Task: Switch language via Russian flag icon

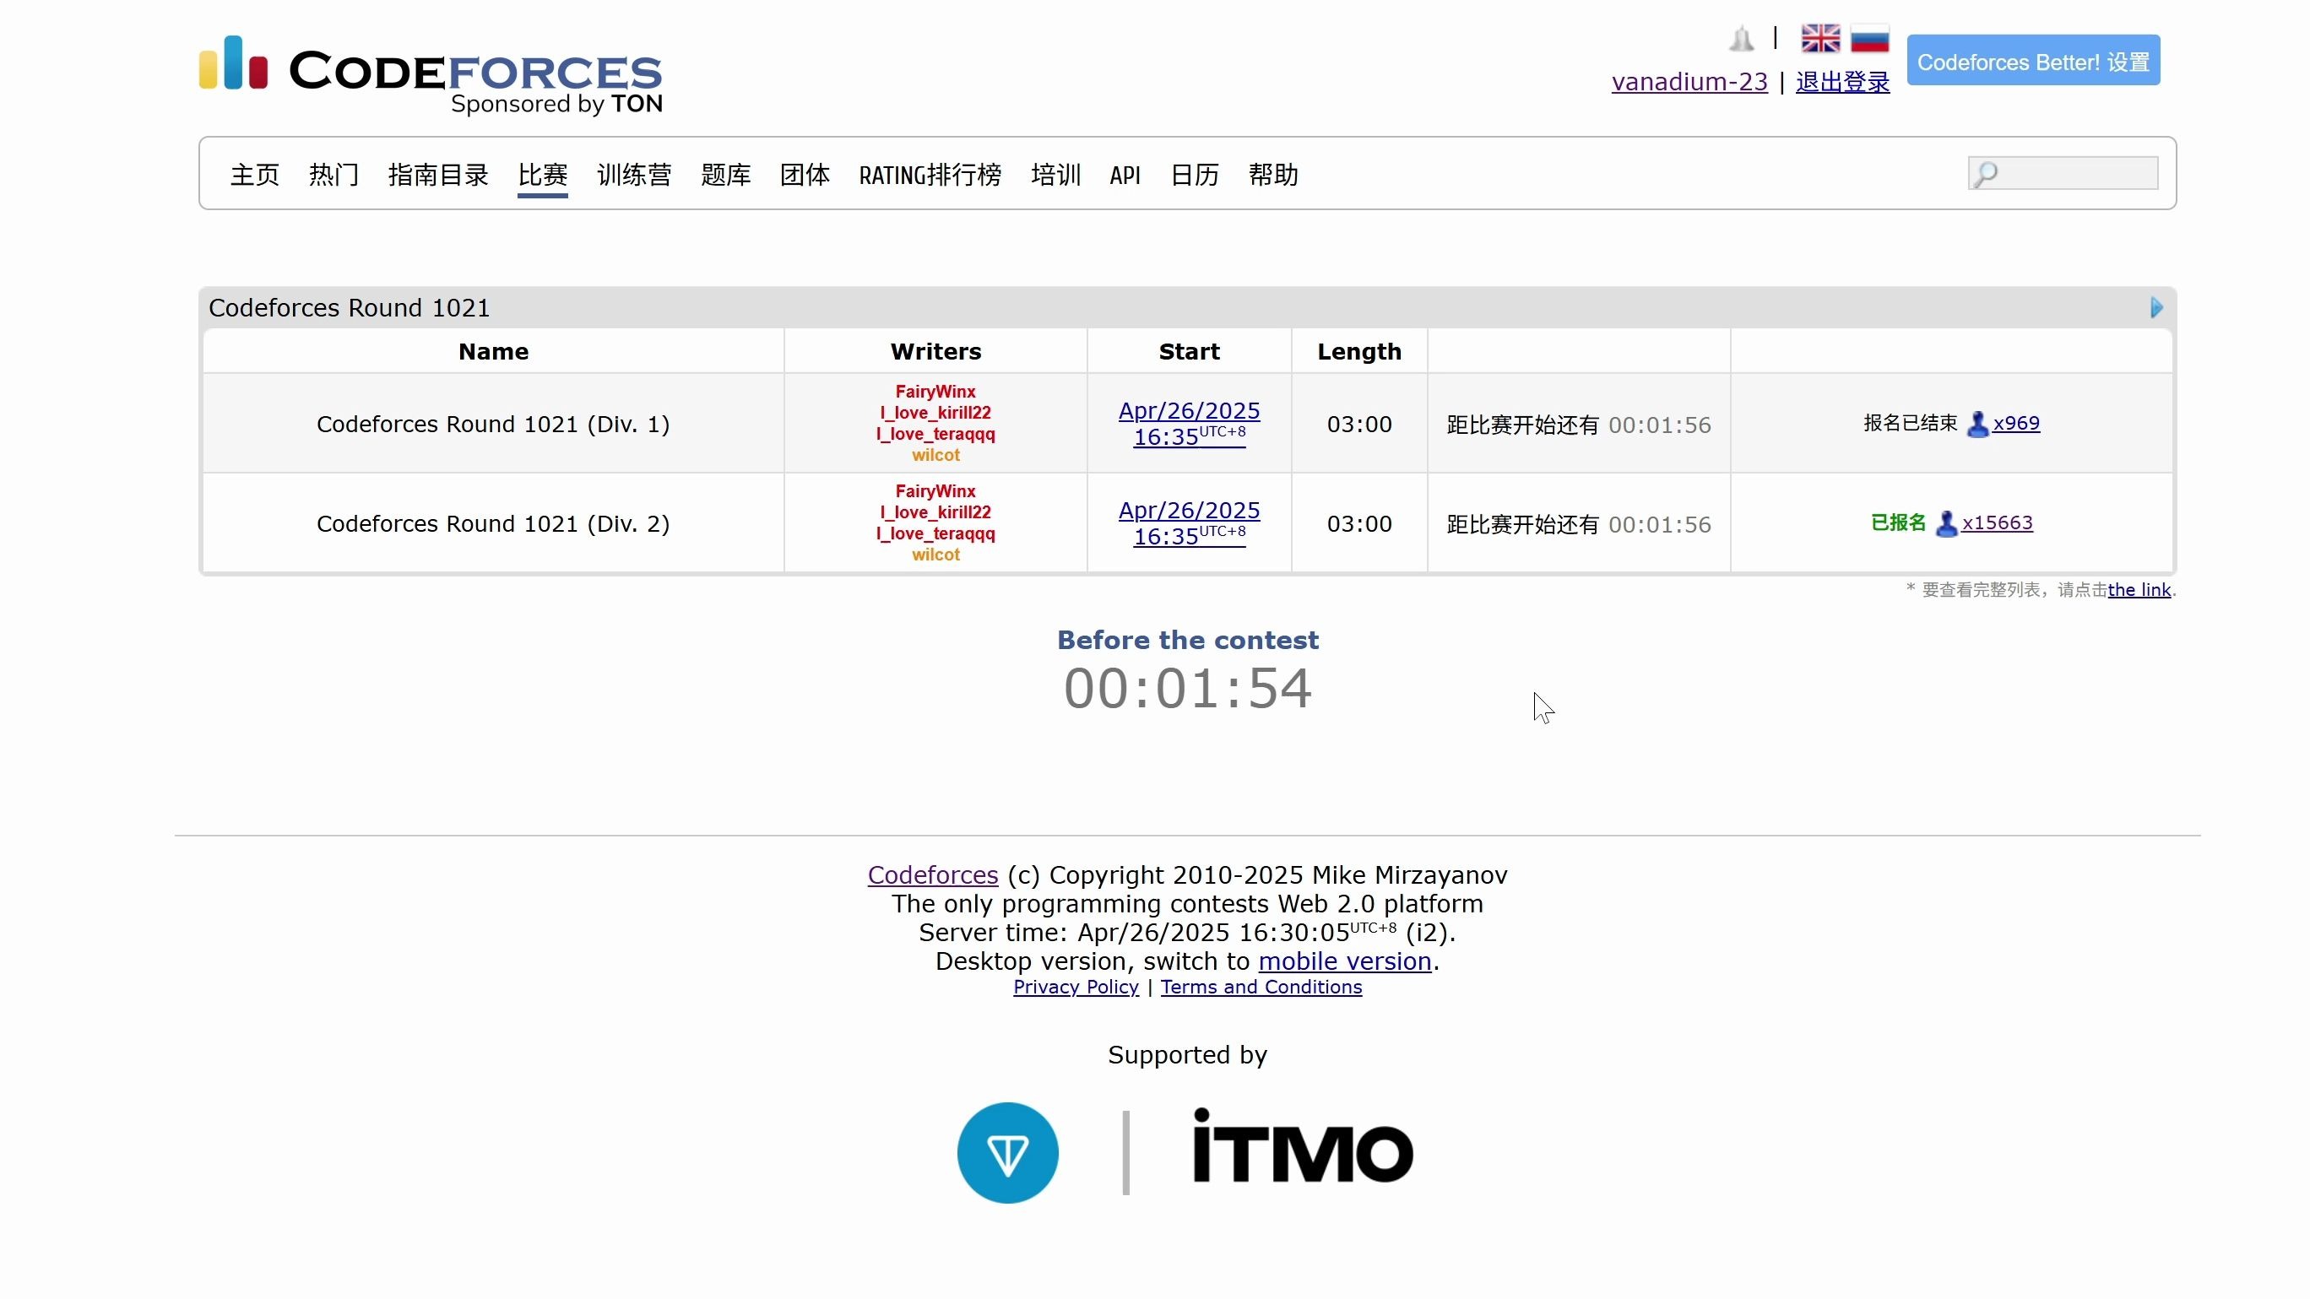Action: coord(1870,39)
